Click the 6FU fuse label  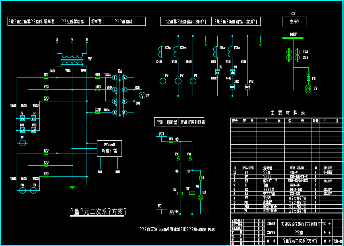click(46, 151)
